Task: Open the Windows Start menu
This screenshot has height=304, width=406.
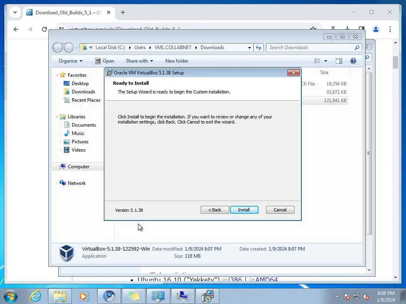Action: point(11,296)
